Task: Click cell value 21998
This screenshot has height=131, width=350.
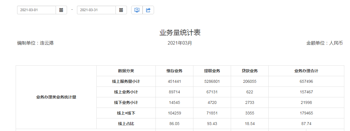Action: 306,102
